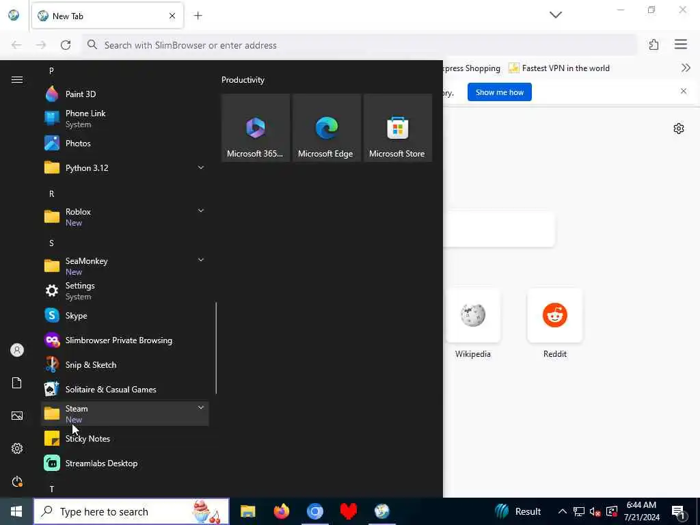Open the Result taskbar widget
Image resolution: width=700 pixels, height=525 pixels.
[x=519, y=511]
